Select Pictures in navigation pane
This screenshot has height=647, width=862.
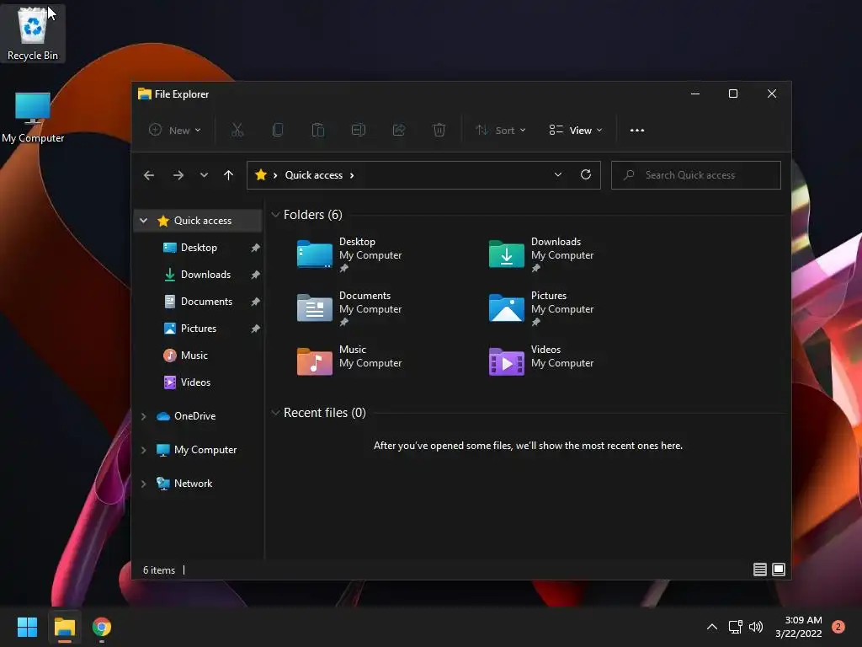pyautogui.click(x=199, y=329)
